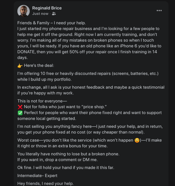The height and width of the screenshot is (186, 175).
Task: Click the "Intermediate- Expert" line
Action: point(37,176)
